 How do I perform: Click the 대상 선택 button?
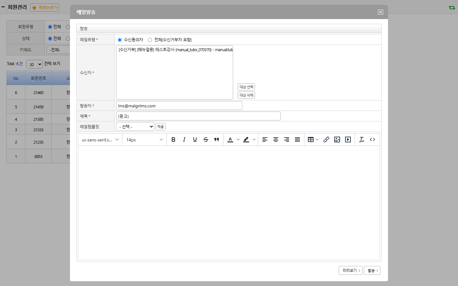tap(246, 87)
